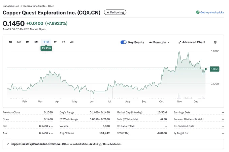Click the PE Ratio (TTM) label
Screen dimensions: 229x152
tap(126, 126)
